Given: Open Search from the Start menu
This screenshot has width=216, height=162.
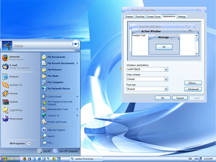Looking at the screenshot, I should (x=48, y=136).
